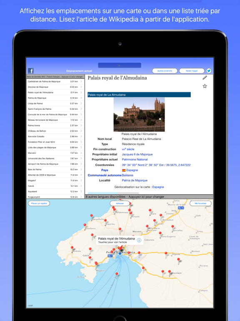Open the 'Pays' label link
Screen dimensions: 240x321
[105, 170]
